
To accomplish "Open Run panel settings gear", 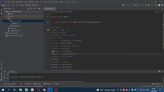I will (159, 71).
